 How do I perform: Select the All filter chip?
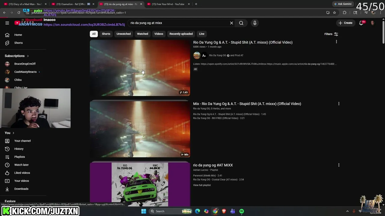[94, 34]
